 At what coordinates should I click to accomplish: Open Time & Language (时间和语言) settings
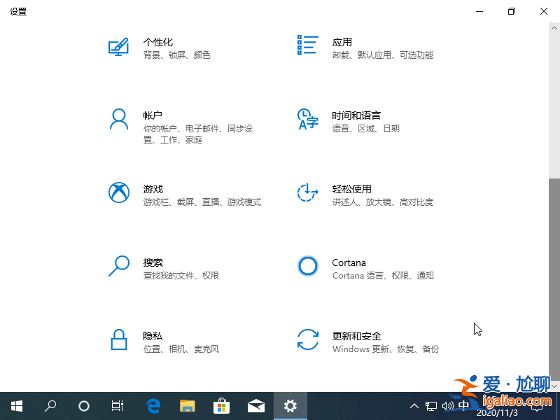[x=357, y=121]
